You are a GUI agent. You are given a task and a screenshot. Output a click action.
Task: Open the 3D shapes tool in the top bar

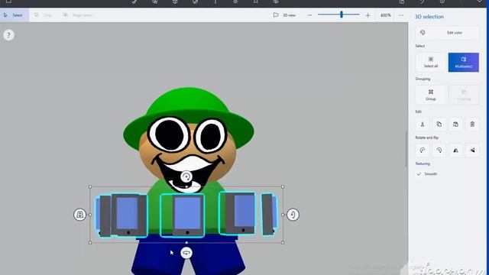175,2
